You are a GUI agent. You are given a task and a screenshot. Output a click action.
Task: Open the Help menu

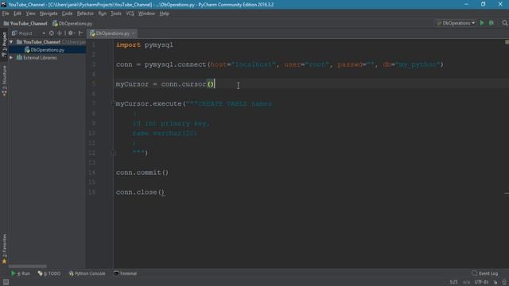[x=165, y=14]
